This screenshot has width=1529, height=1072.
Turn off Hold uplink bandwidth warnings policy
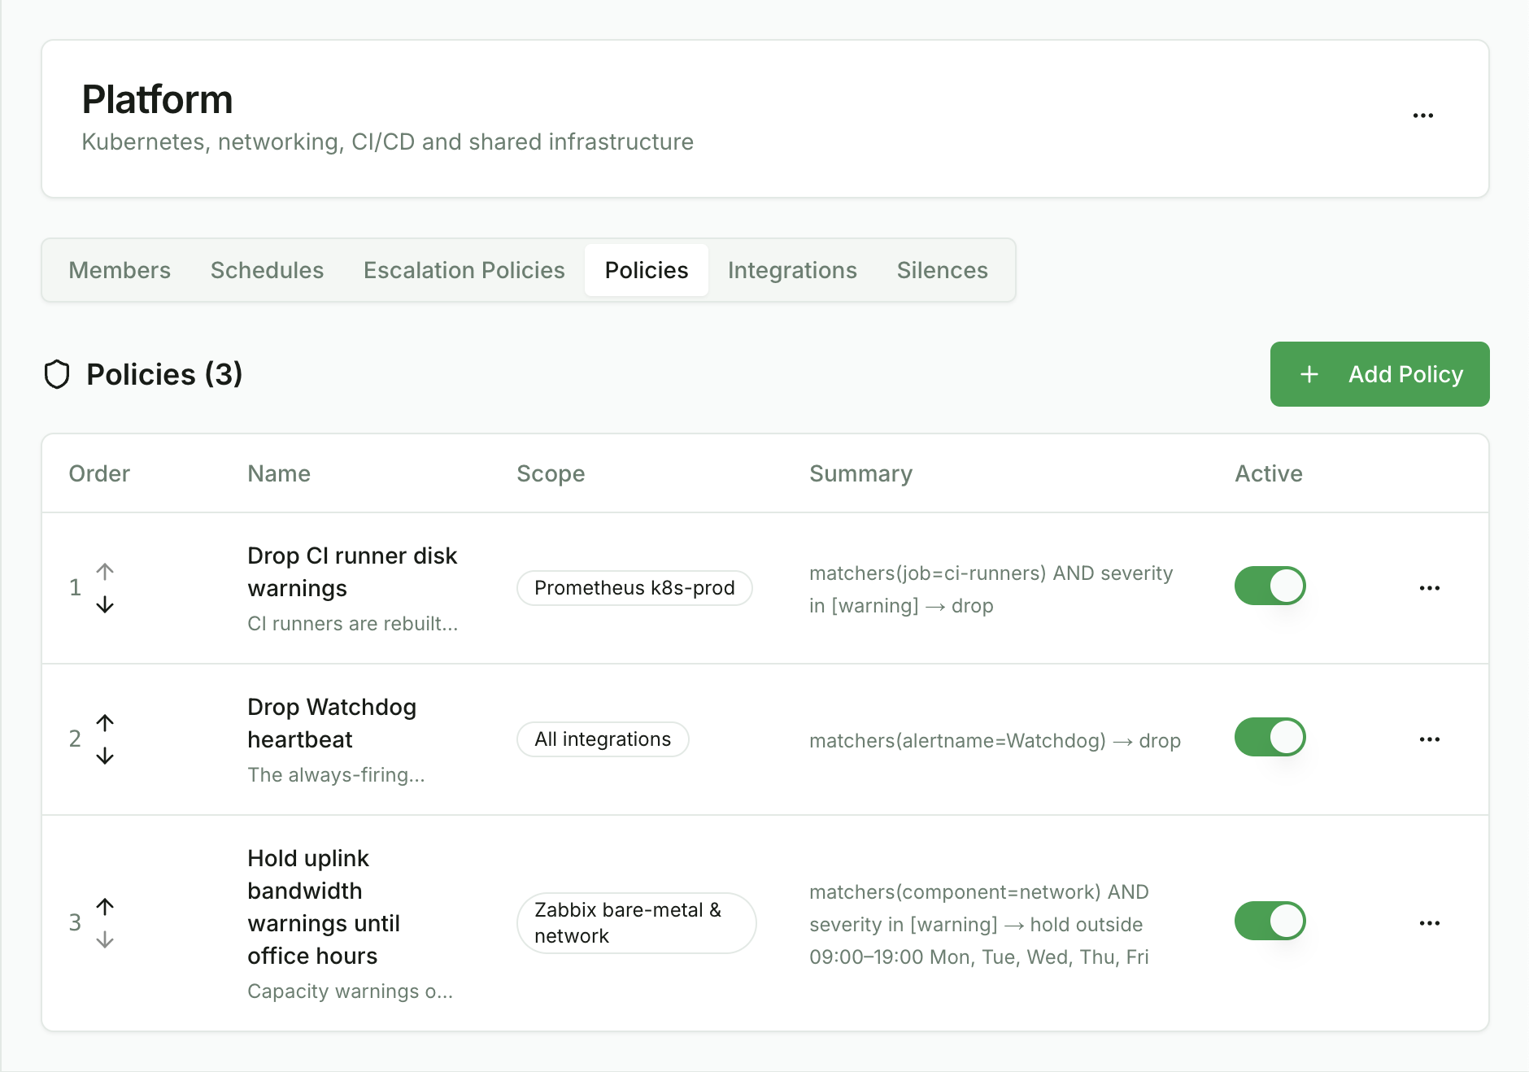[x=1270, y=921]
